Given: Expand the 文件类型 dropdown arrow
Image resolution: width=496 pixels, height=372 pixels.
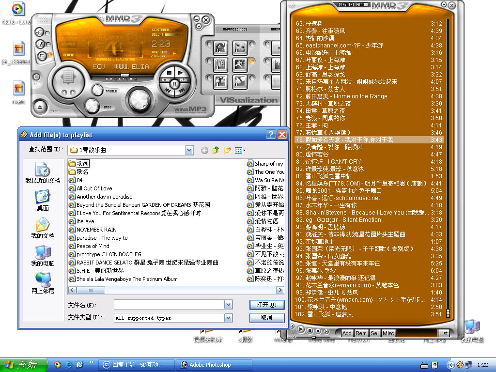Looking at the screenshot, I should click(229, 318).
